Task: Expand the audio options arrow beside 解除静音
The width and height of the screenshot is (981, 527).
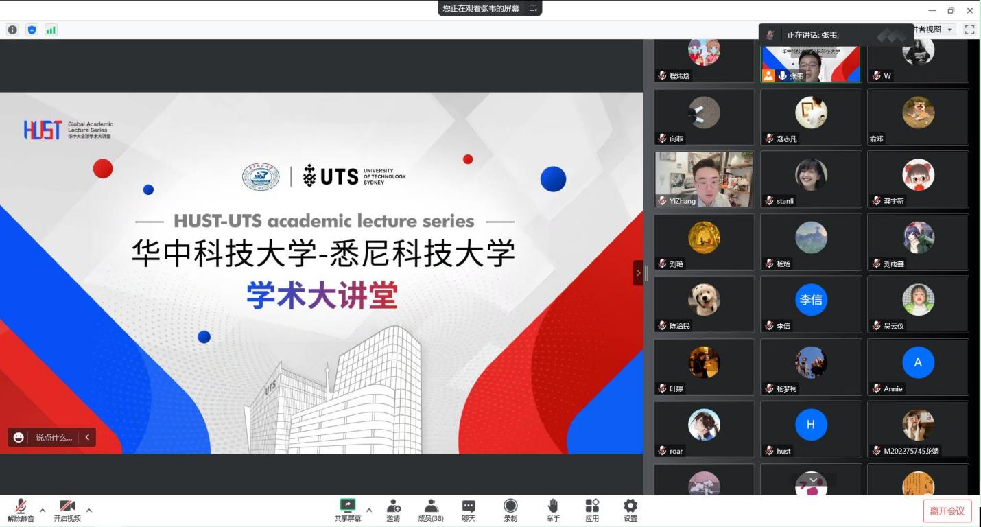Action: 43,510
